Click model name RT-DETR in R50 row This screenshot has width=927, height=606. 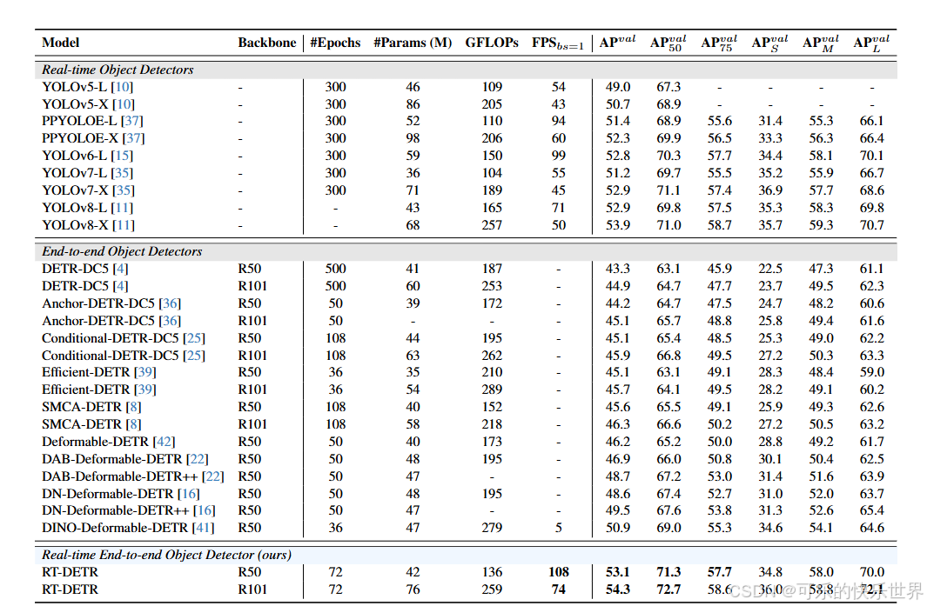pyautogui.click(x=70, y=572)
